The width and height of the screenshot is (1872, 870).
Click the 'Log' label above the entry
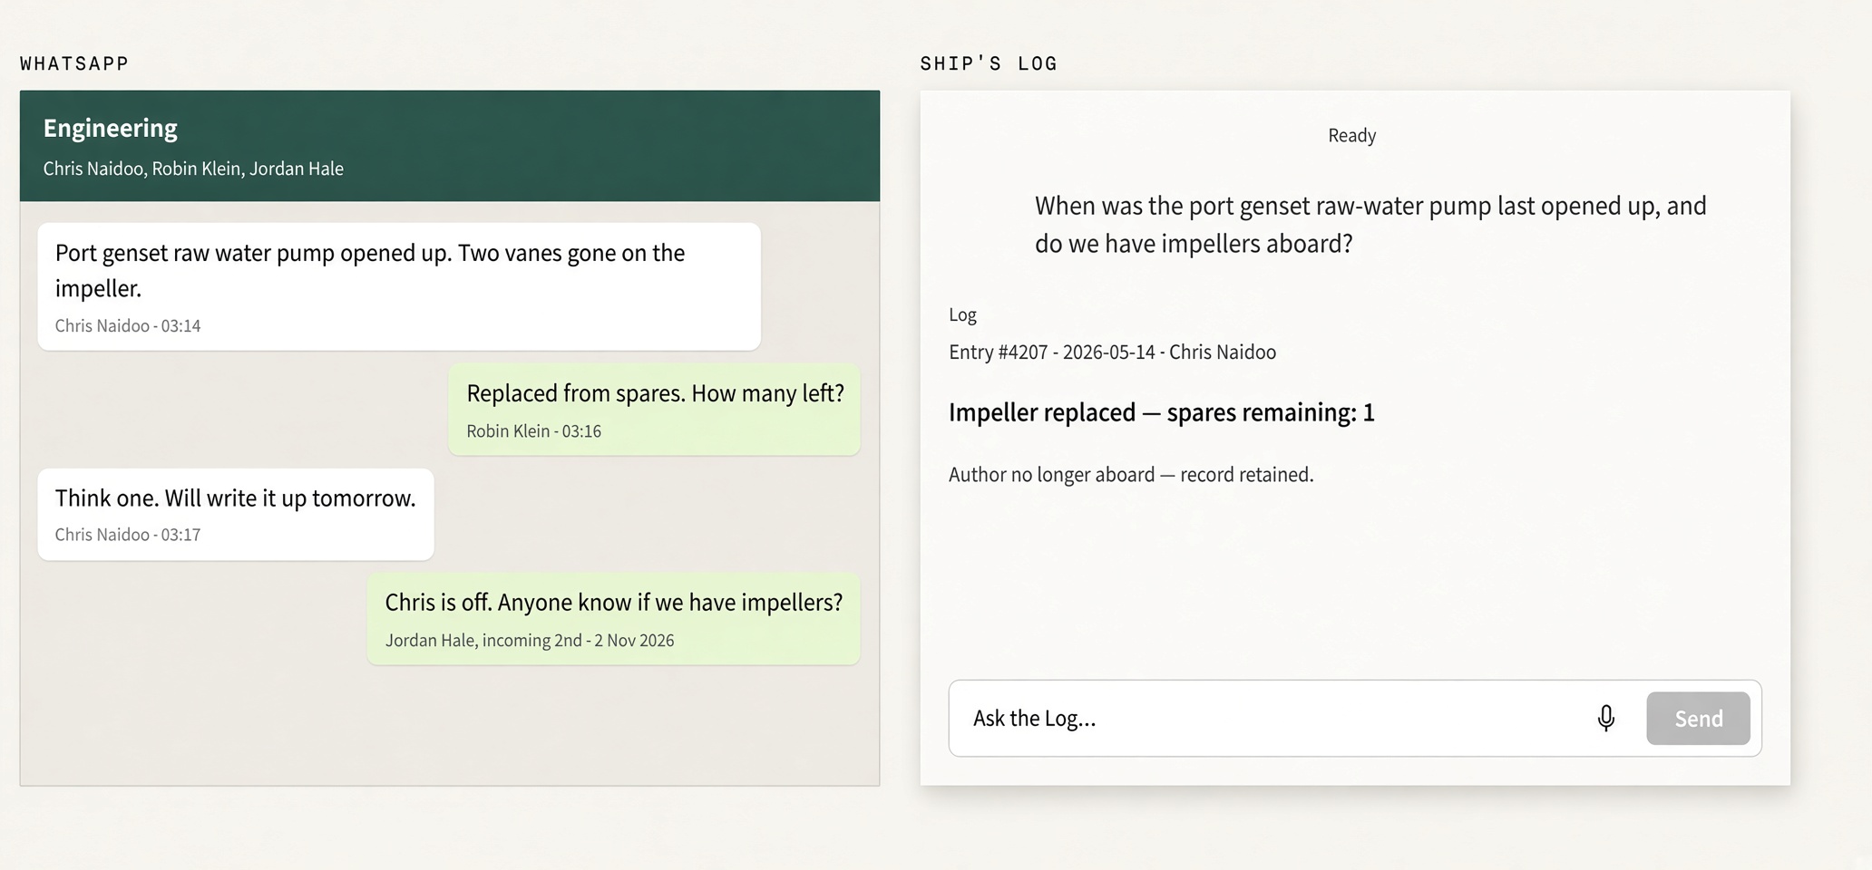tap(962, 314)
